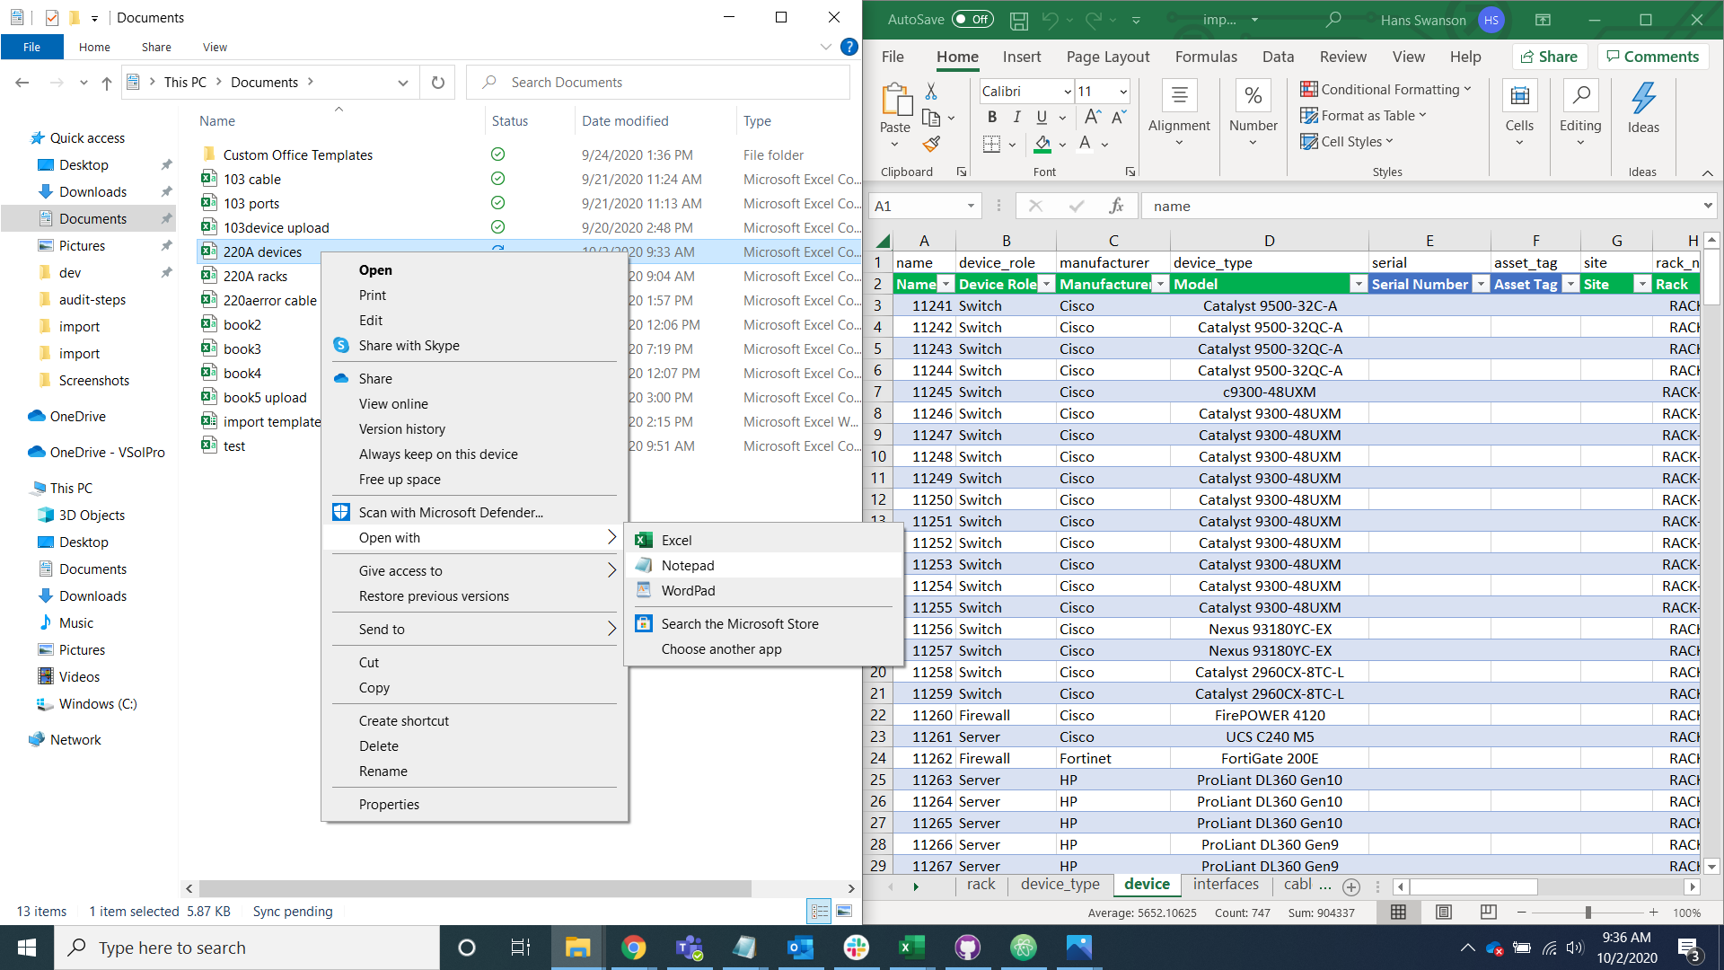The image size is (1724, 970).
Task: Open the Ideas lightning icon
Action: (1643, 98)
